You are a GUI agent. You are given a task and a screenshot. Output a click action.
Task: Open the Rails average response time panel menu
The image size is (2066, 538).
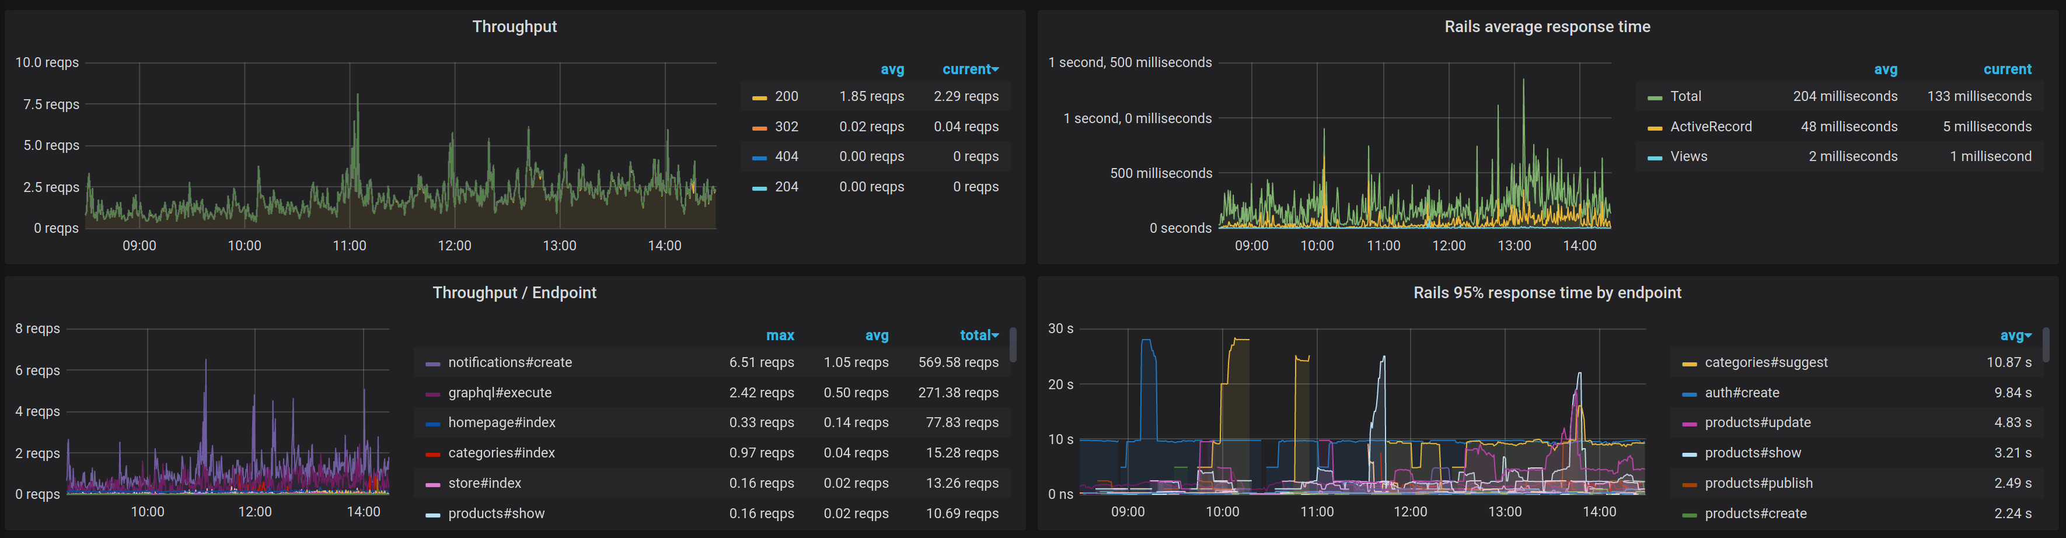[1547, 26]
